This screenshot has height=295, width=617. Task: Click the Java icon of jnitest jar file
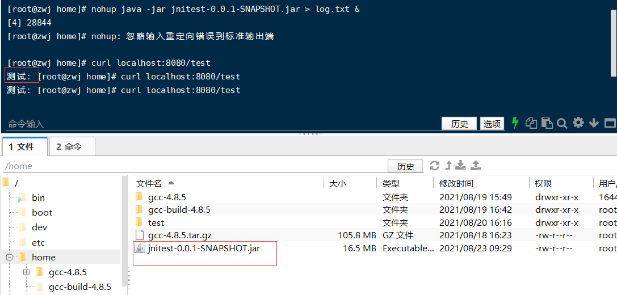click(x=140, y=248)
